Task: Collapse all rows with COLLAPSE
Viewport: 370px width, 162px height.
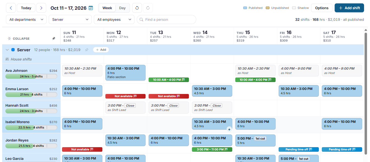Action: point(19,39)
